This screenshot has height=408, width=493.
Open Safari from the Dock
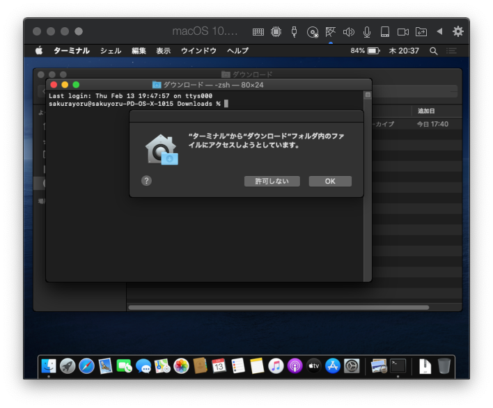[x=86, y=366]
